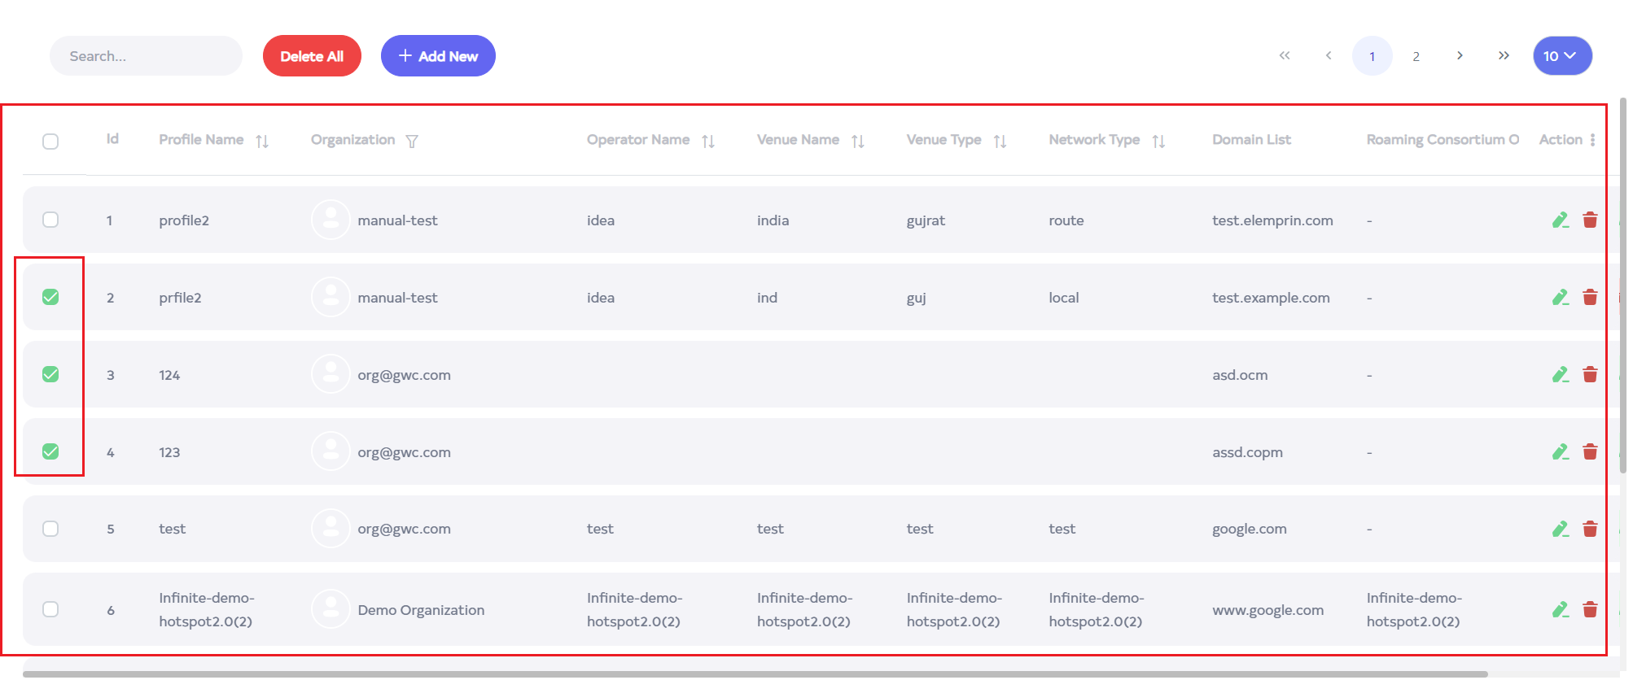Open the rows-per-page 10 dropdown
The height and width of the screenshot is (680, 1633).
[x=1562, y=56]
